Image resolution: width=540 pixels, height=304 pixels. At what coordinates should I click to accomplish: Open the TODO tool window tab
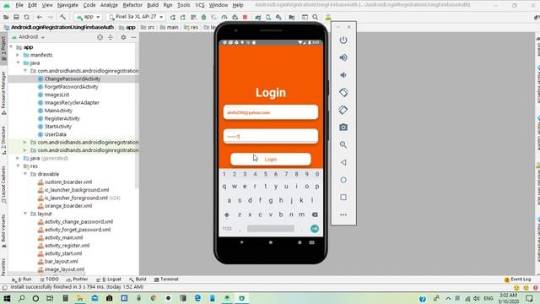(x=49, y=280)
